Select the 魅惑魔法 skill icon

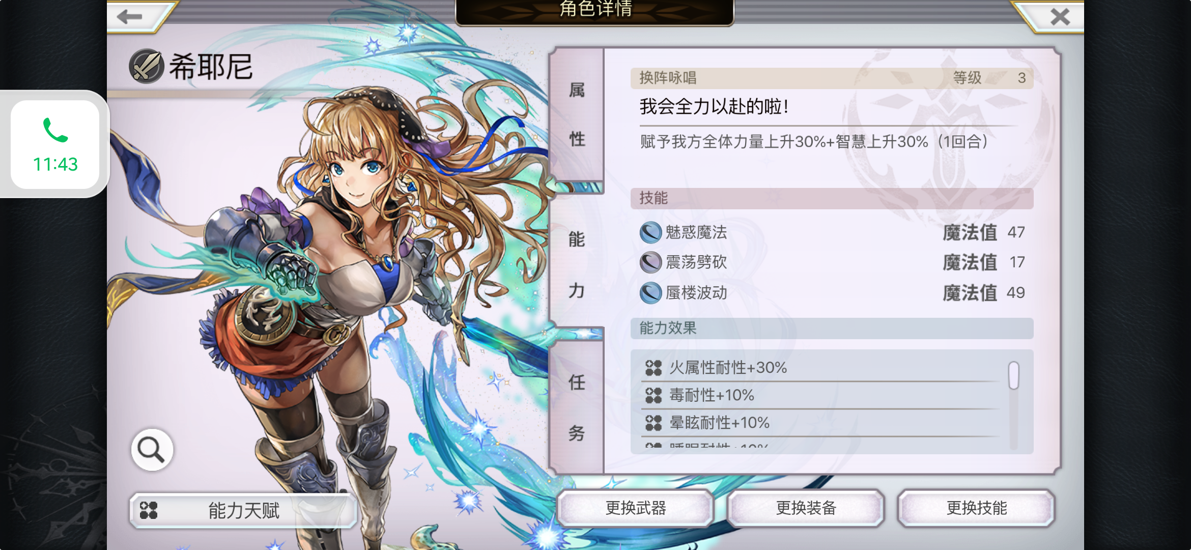point(650,232)
